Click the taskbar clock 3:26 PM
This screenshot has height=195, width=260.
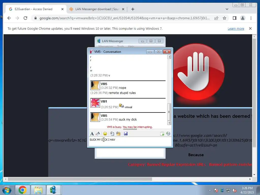[x=247, y=188]
